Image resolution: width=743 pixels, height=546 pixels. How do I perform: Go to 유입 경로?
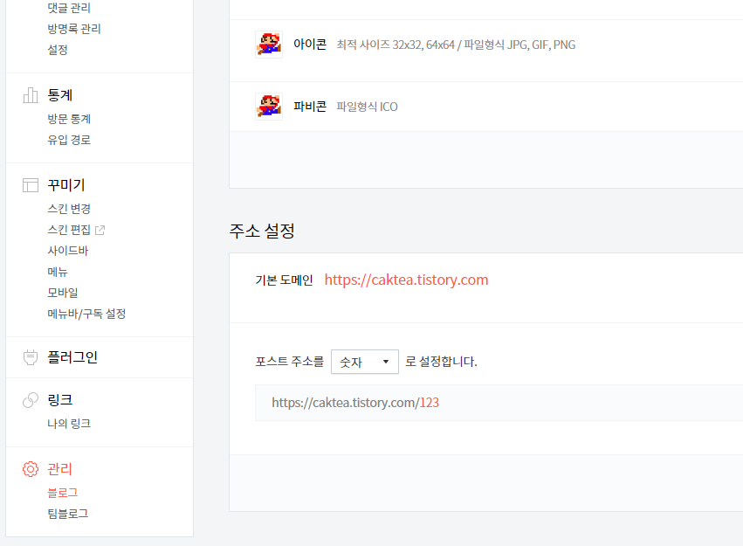click(69, 140)
